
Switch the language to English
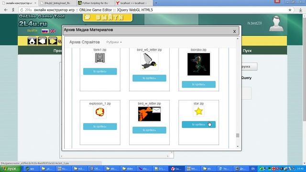[x=53, y=31]
